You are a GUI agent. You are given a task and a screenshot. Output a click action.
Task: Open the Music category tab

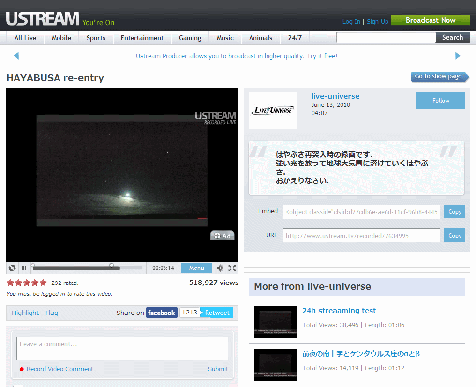coord(225,38)
